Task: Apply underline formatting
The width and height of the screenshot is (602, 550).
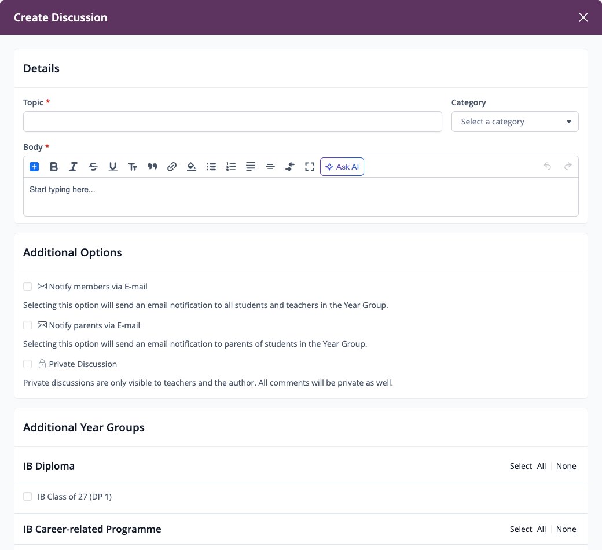Action: coord(112,167)
